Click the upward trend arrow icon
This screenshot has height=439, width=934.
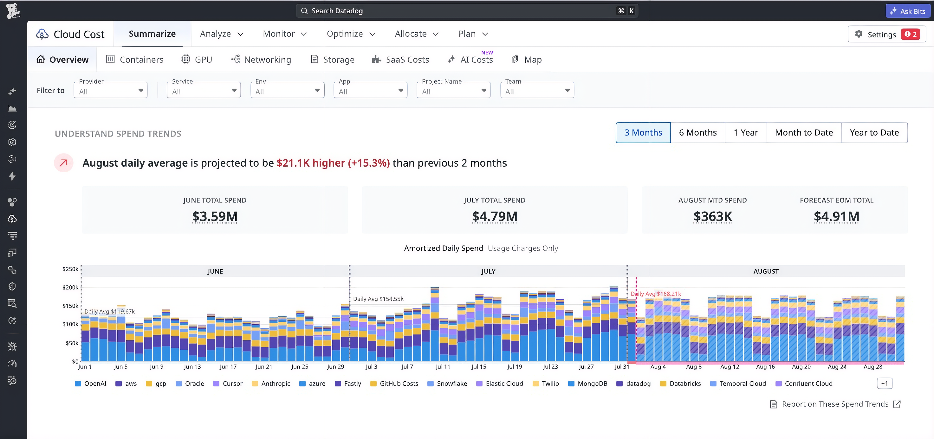(x=63, y=162)
